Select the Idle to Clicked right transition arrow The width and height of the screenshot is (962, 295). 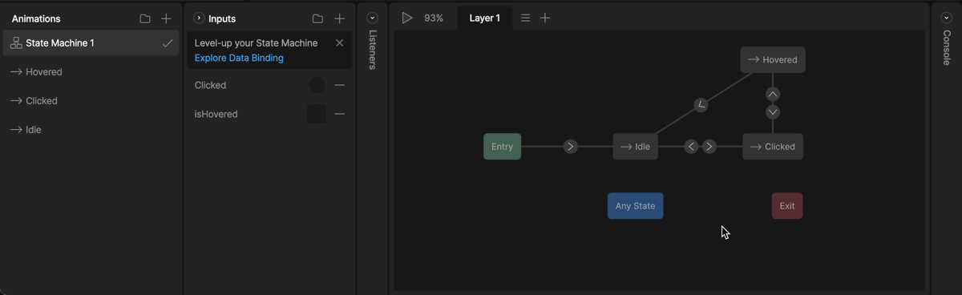click(x=709, y=147)
